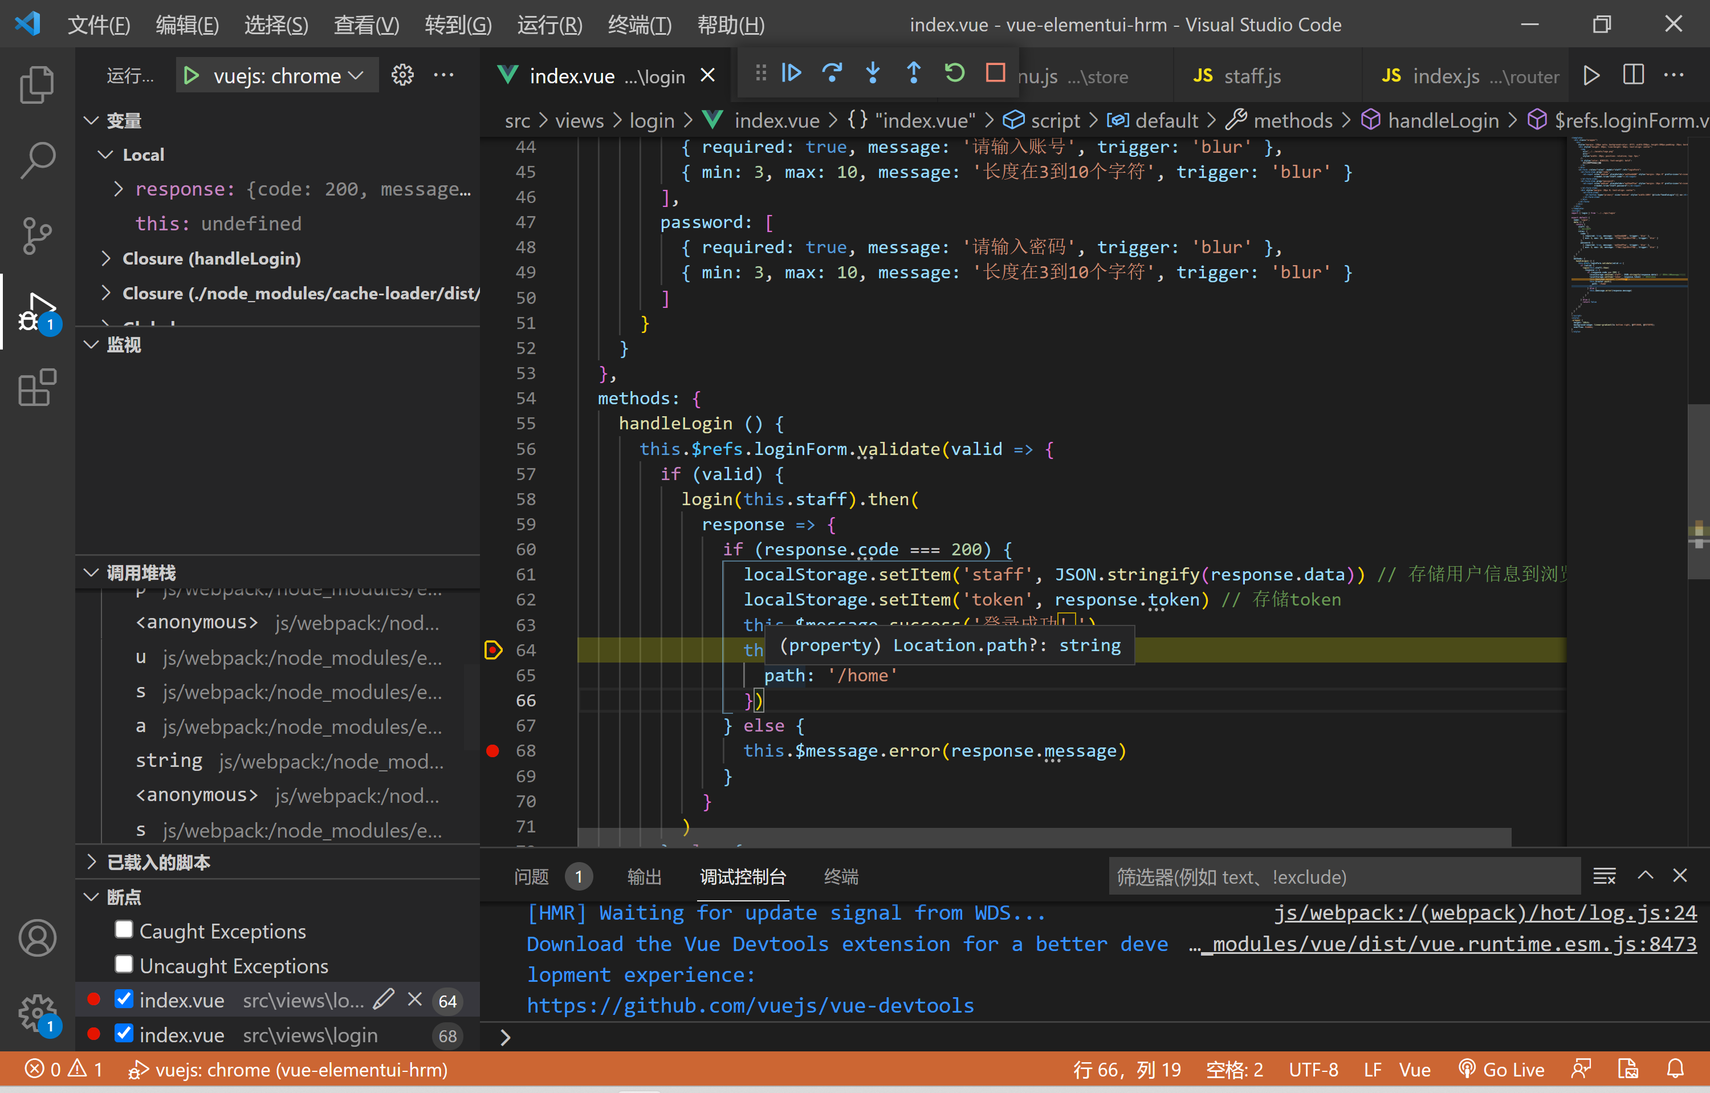Collapse the 变量 variables section
This screenshot has height=1093, width=1710.
pos(91,120)
